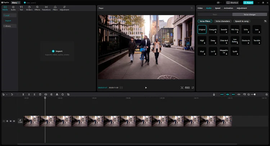
Task: Enter fullscreen in the Player
Action: 193,88
